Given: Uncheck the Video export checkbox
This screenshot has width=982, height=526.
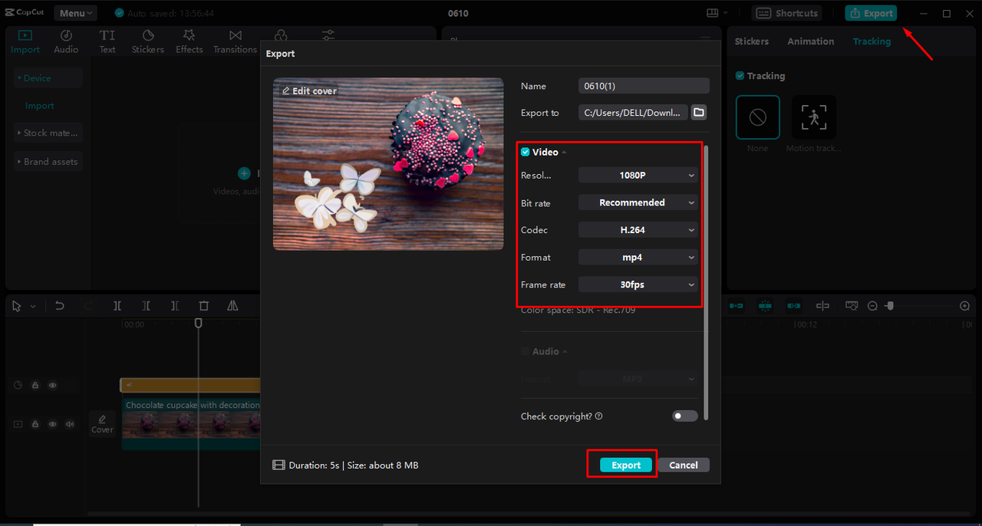Looking at the screenshot, I should (526, 152).
